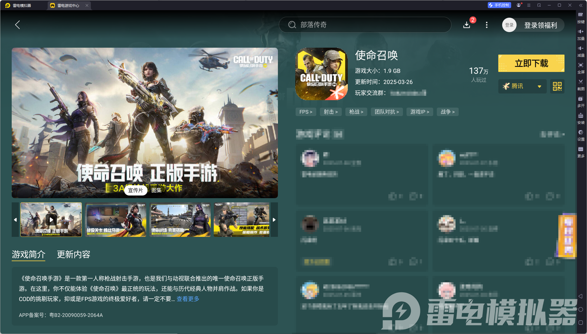
Task: Open emulator settings (设置) in sidebar
Action: point(581,135)
